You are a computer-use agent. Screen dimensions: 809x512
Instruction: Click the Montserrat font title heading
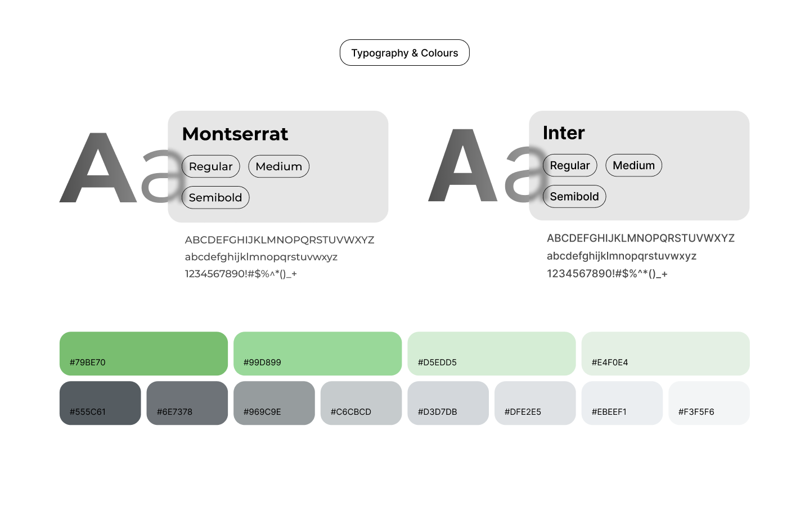pos(235,134)
